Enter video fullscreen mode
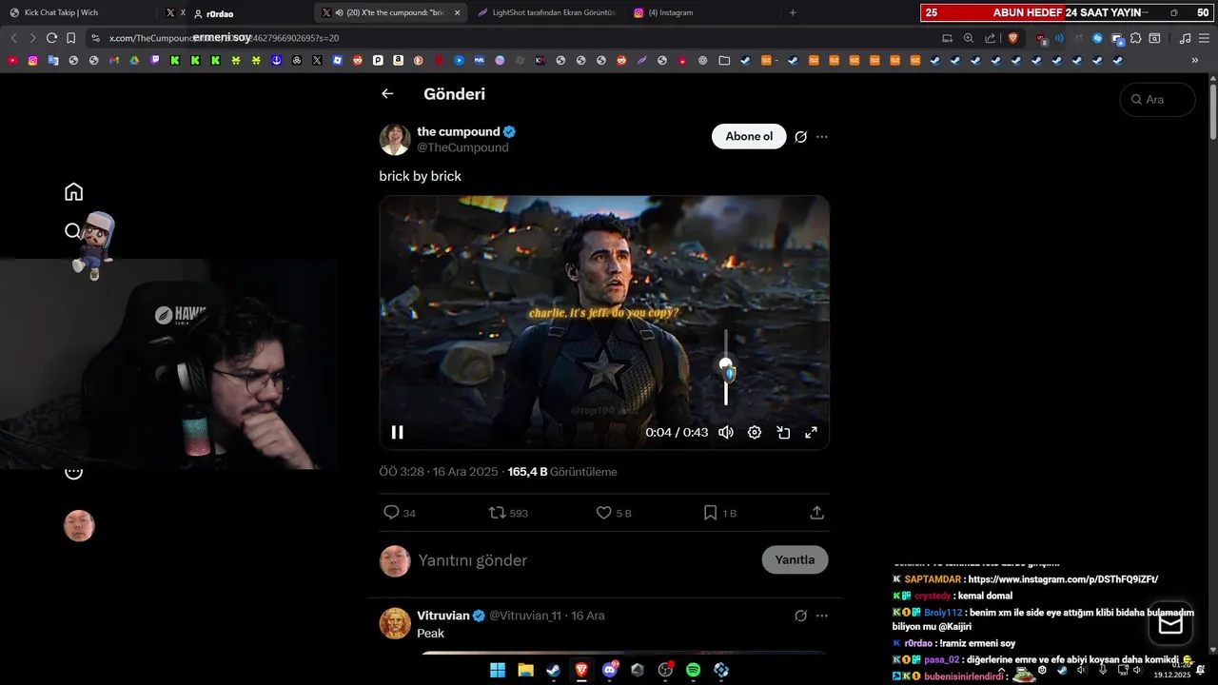This screenshot has width=1218, height=685. pyautogui.click(x=812, y=432)
